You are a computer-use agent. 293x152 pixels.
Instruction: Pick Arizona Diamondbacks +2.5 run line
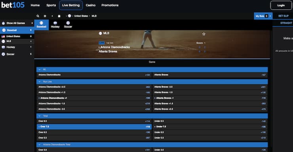pos(94,87)
